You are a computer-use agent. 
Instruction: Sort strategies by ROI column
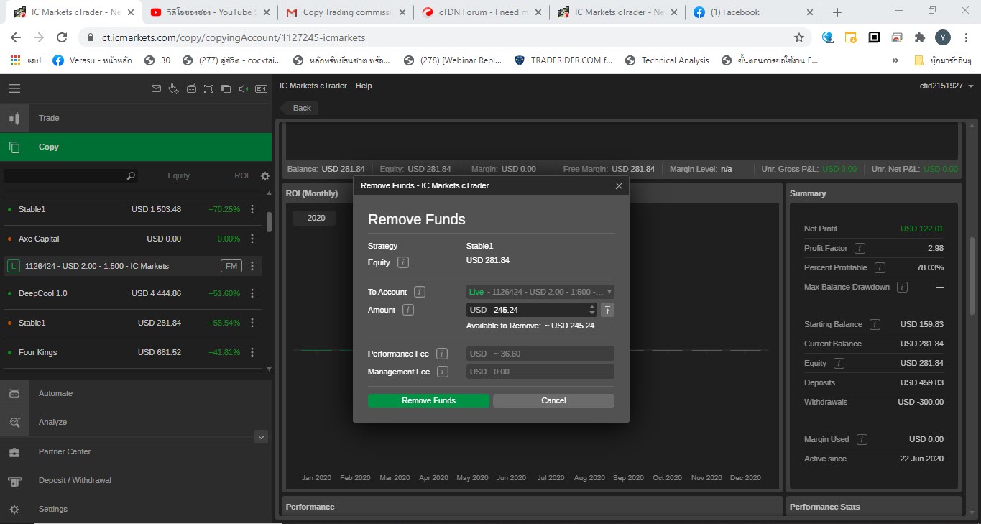241,175
